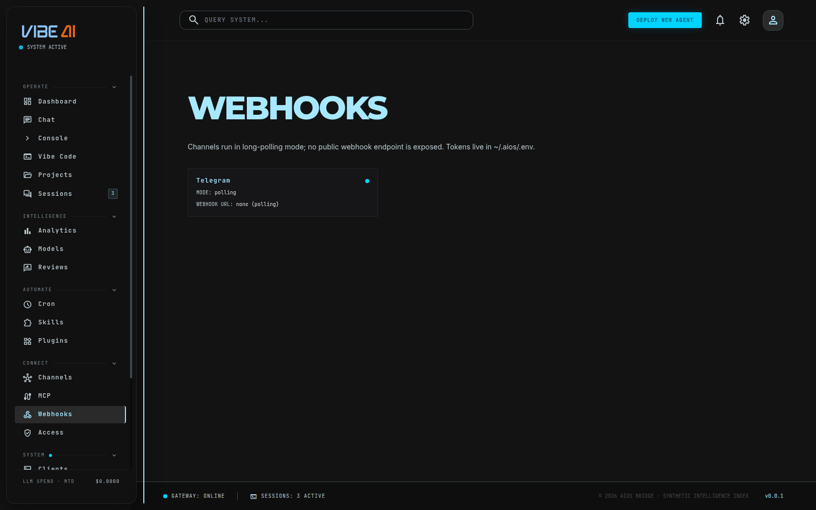Click the search magnifier icon
The height and width of the screenshot is (510, 816).
tap(194, 20)
